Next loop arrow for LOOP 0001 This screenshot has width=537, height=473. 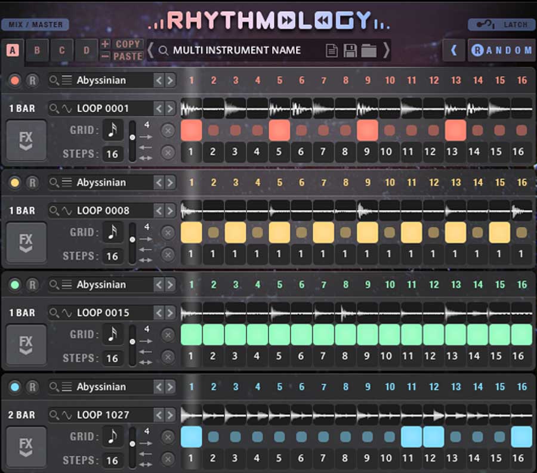coord(170,109)
